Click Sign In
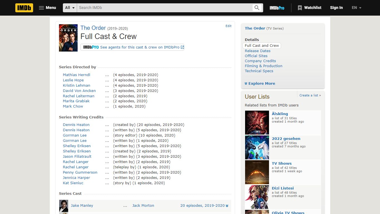This screenshot has height=214, width=380. [x=336, y=8]
